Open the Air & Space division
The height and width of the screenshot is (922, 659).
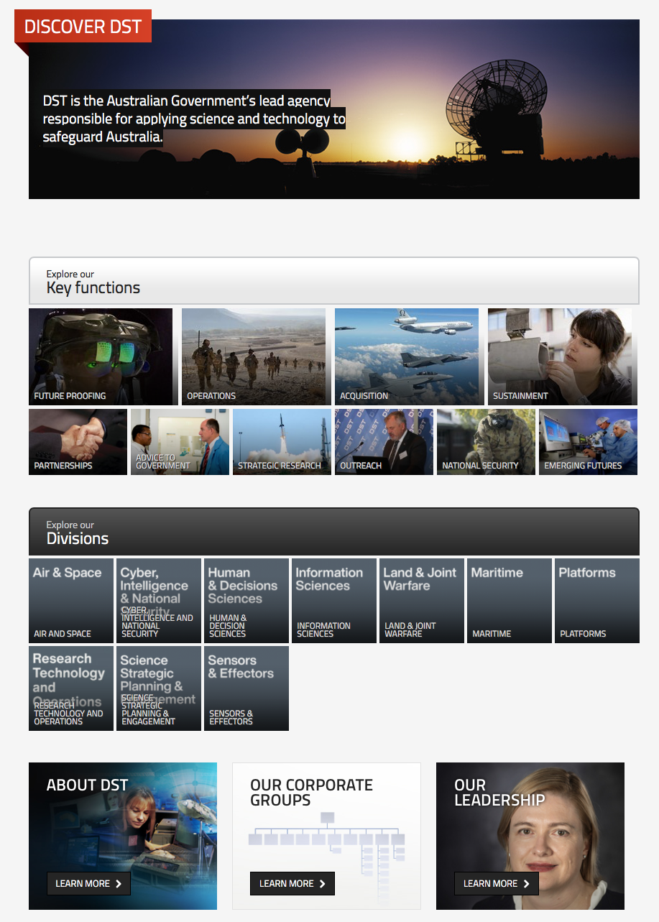(71, 601)
